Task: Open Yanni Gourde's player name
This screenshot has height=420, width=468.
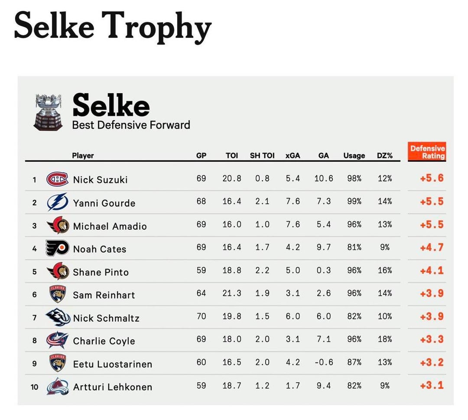Action: (x=104, y=203)
